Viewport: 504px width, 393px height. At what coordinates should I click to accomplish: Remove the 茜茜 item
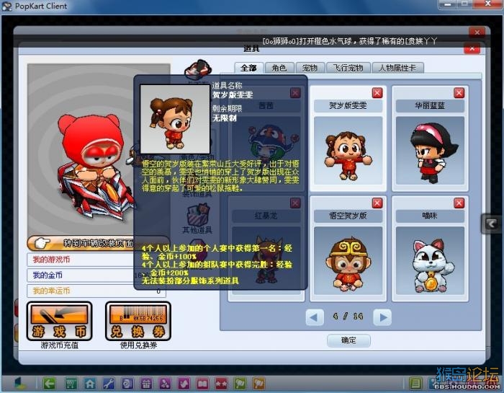click(295, 93)
